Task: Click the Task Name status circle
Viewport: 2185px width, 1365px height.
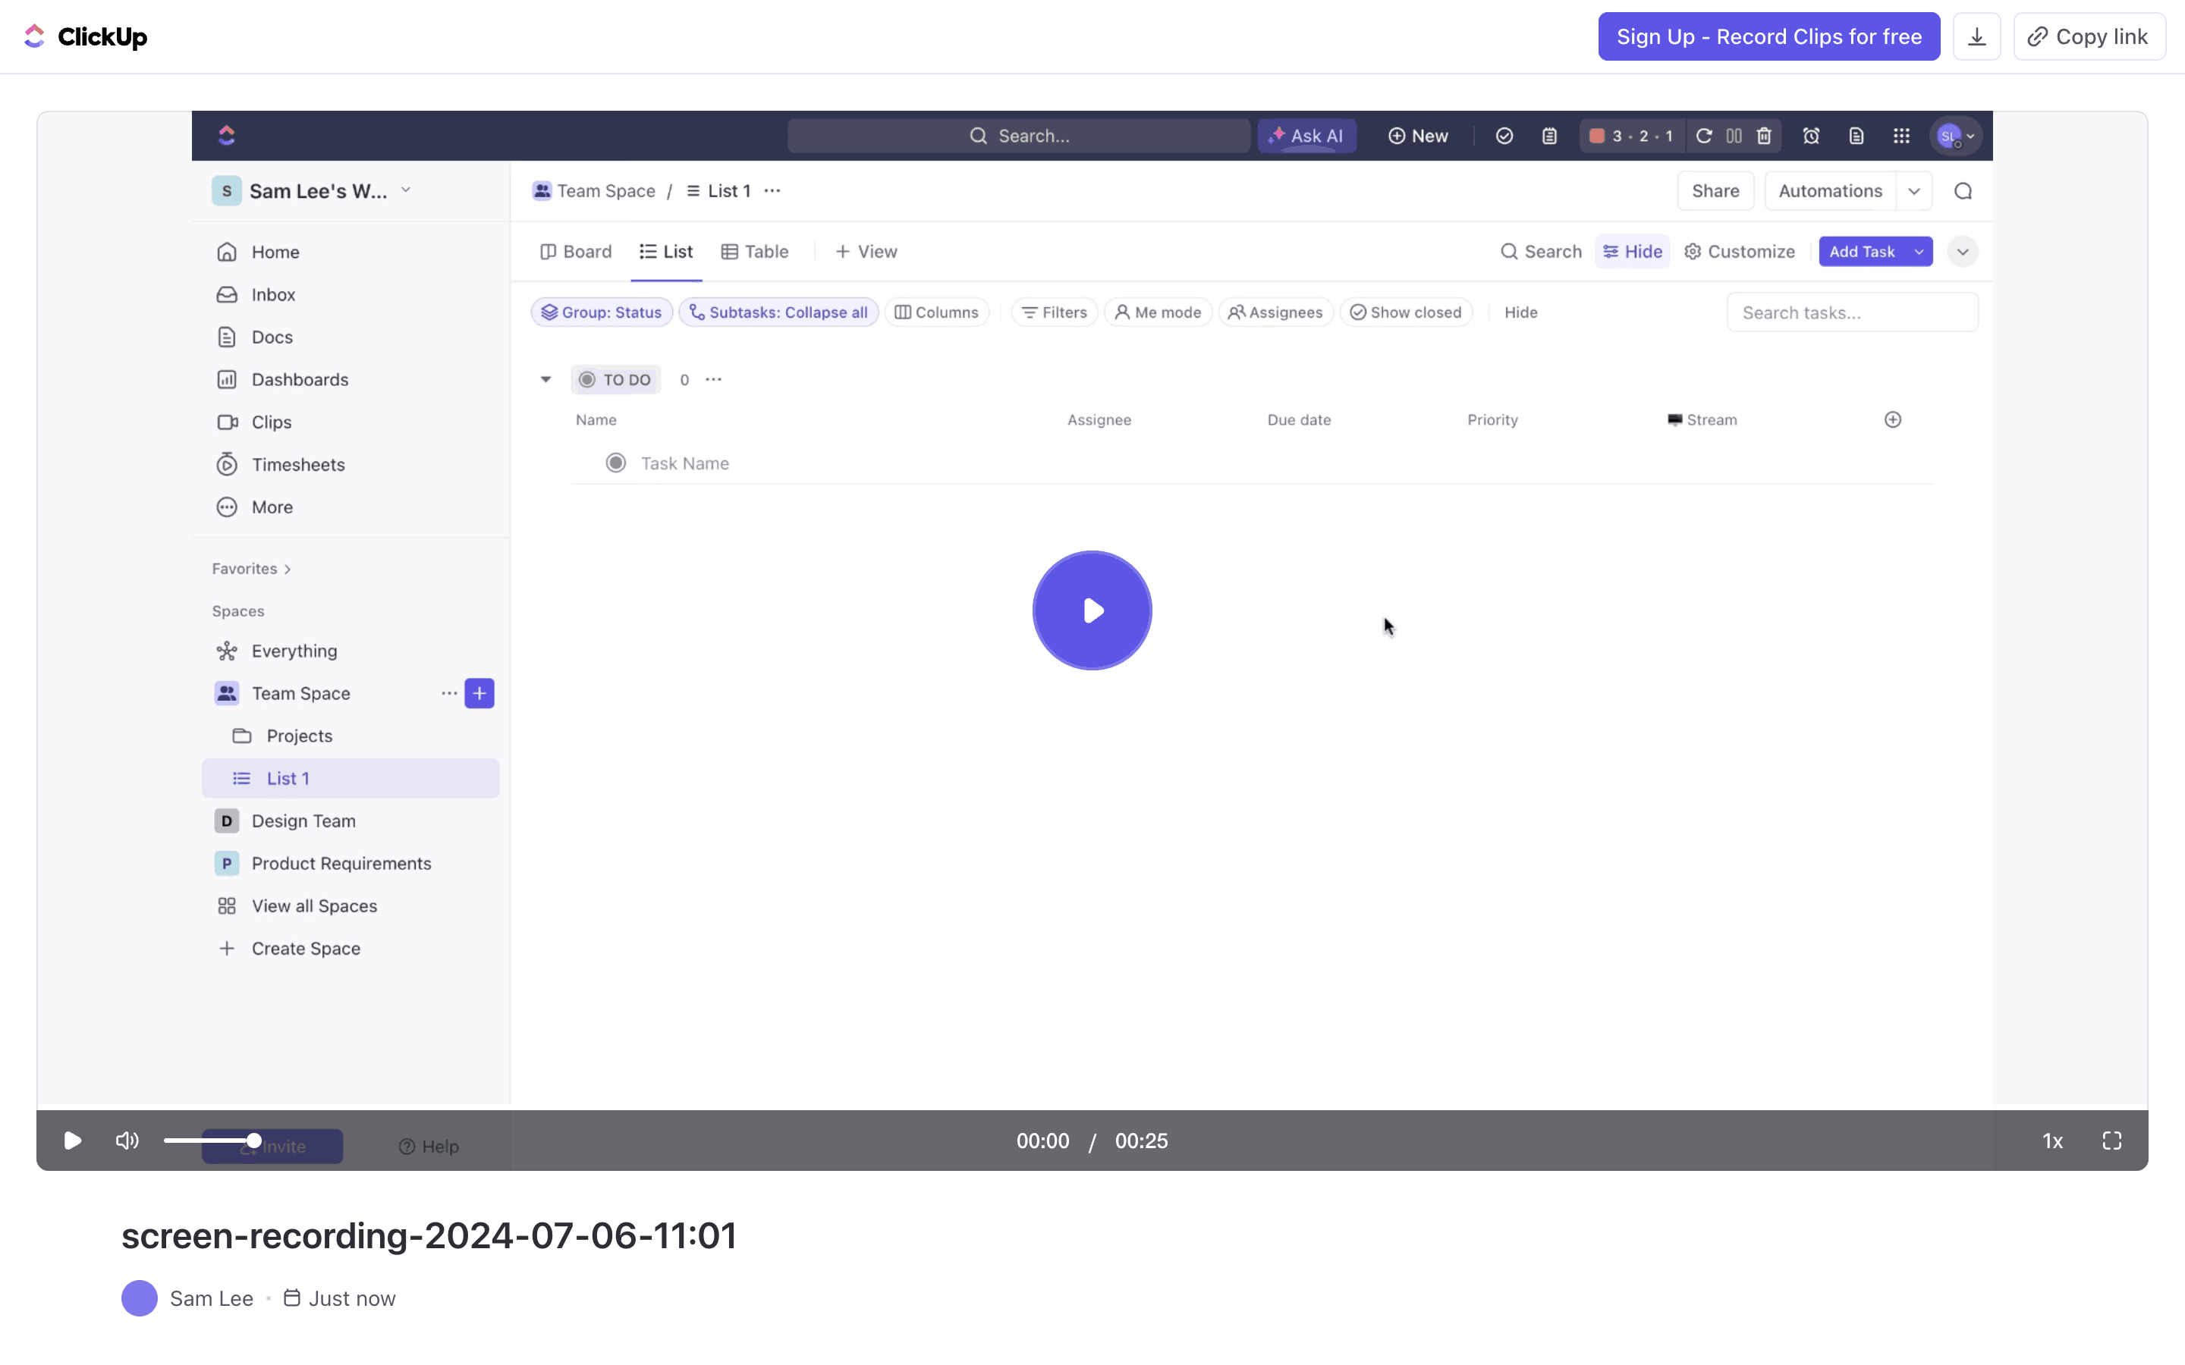Action: (616, 463)
